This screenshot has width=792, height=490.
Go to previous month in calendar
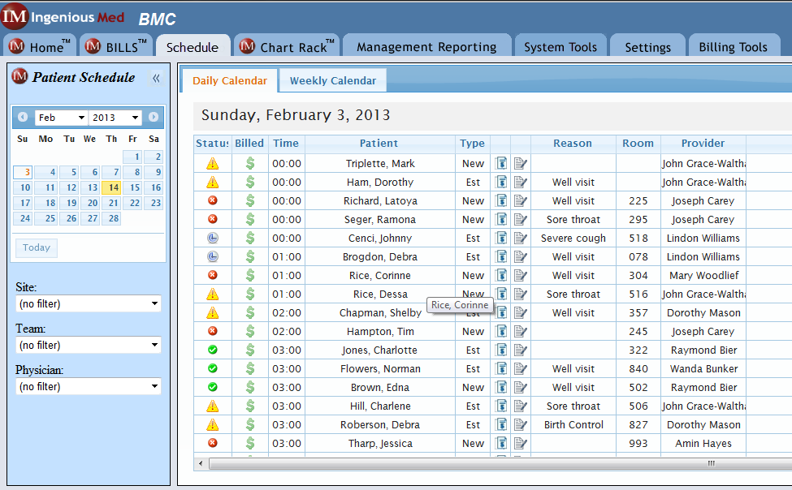click(23, 117)
